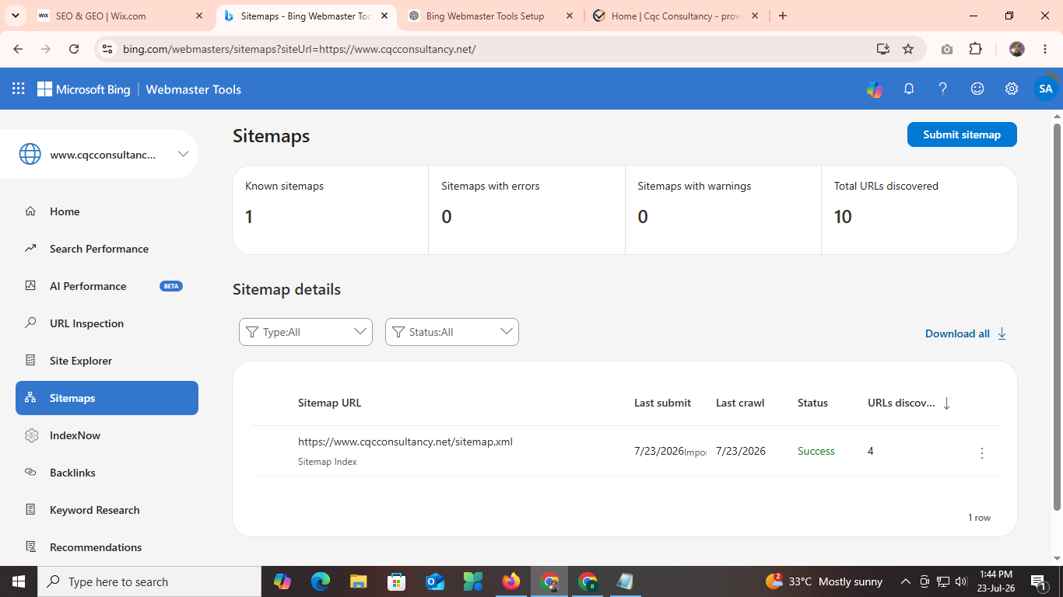Open the Chrome three-dot menu

(1045, 49)
